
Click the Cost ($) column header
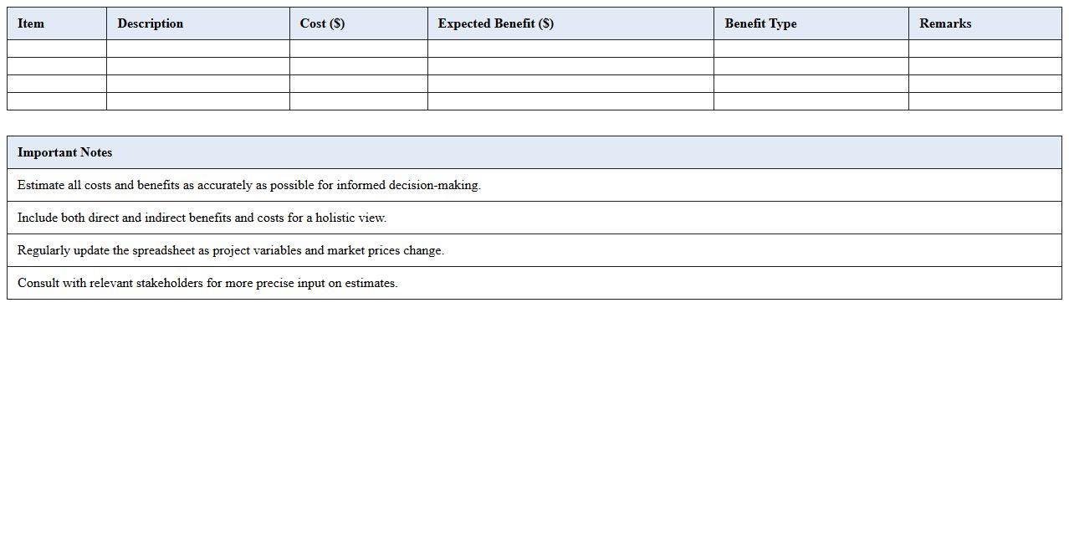(322, 23)
